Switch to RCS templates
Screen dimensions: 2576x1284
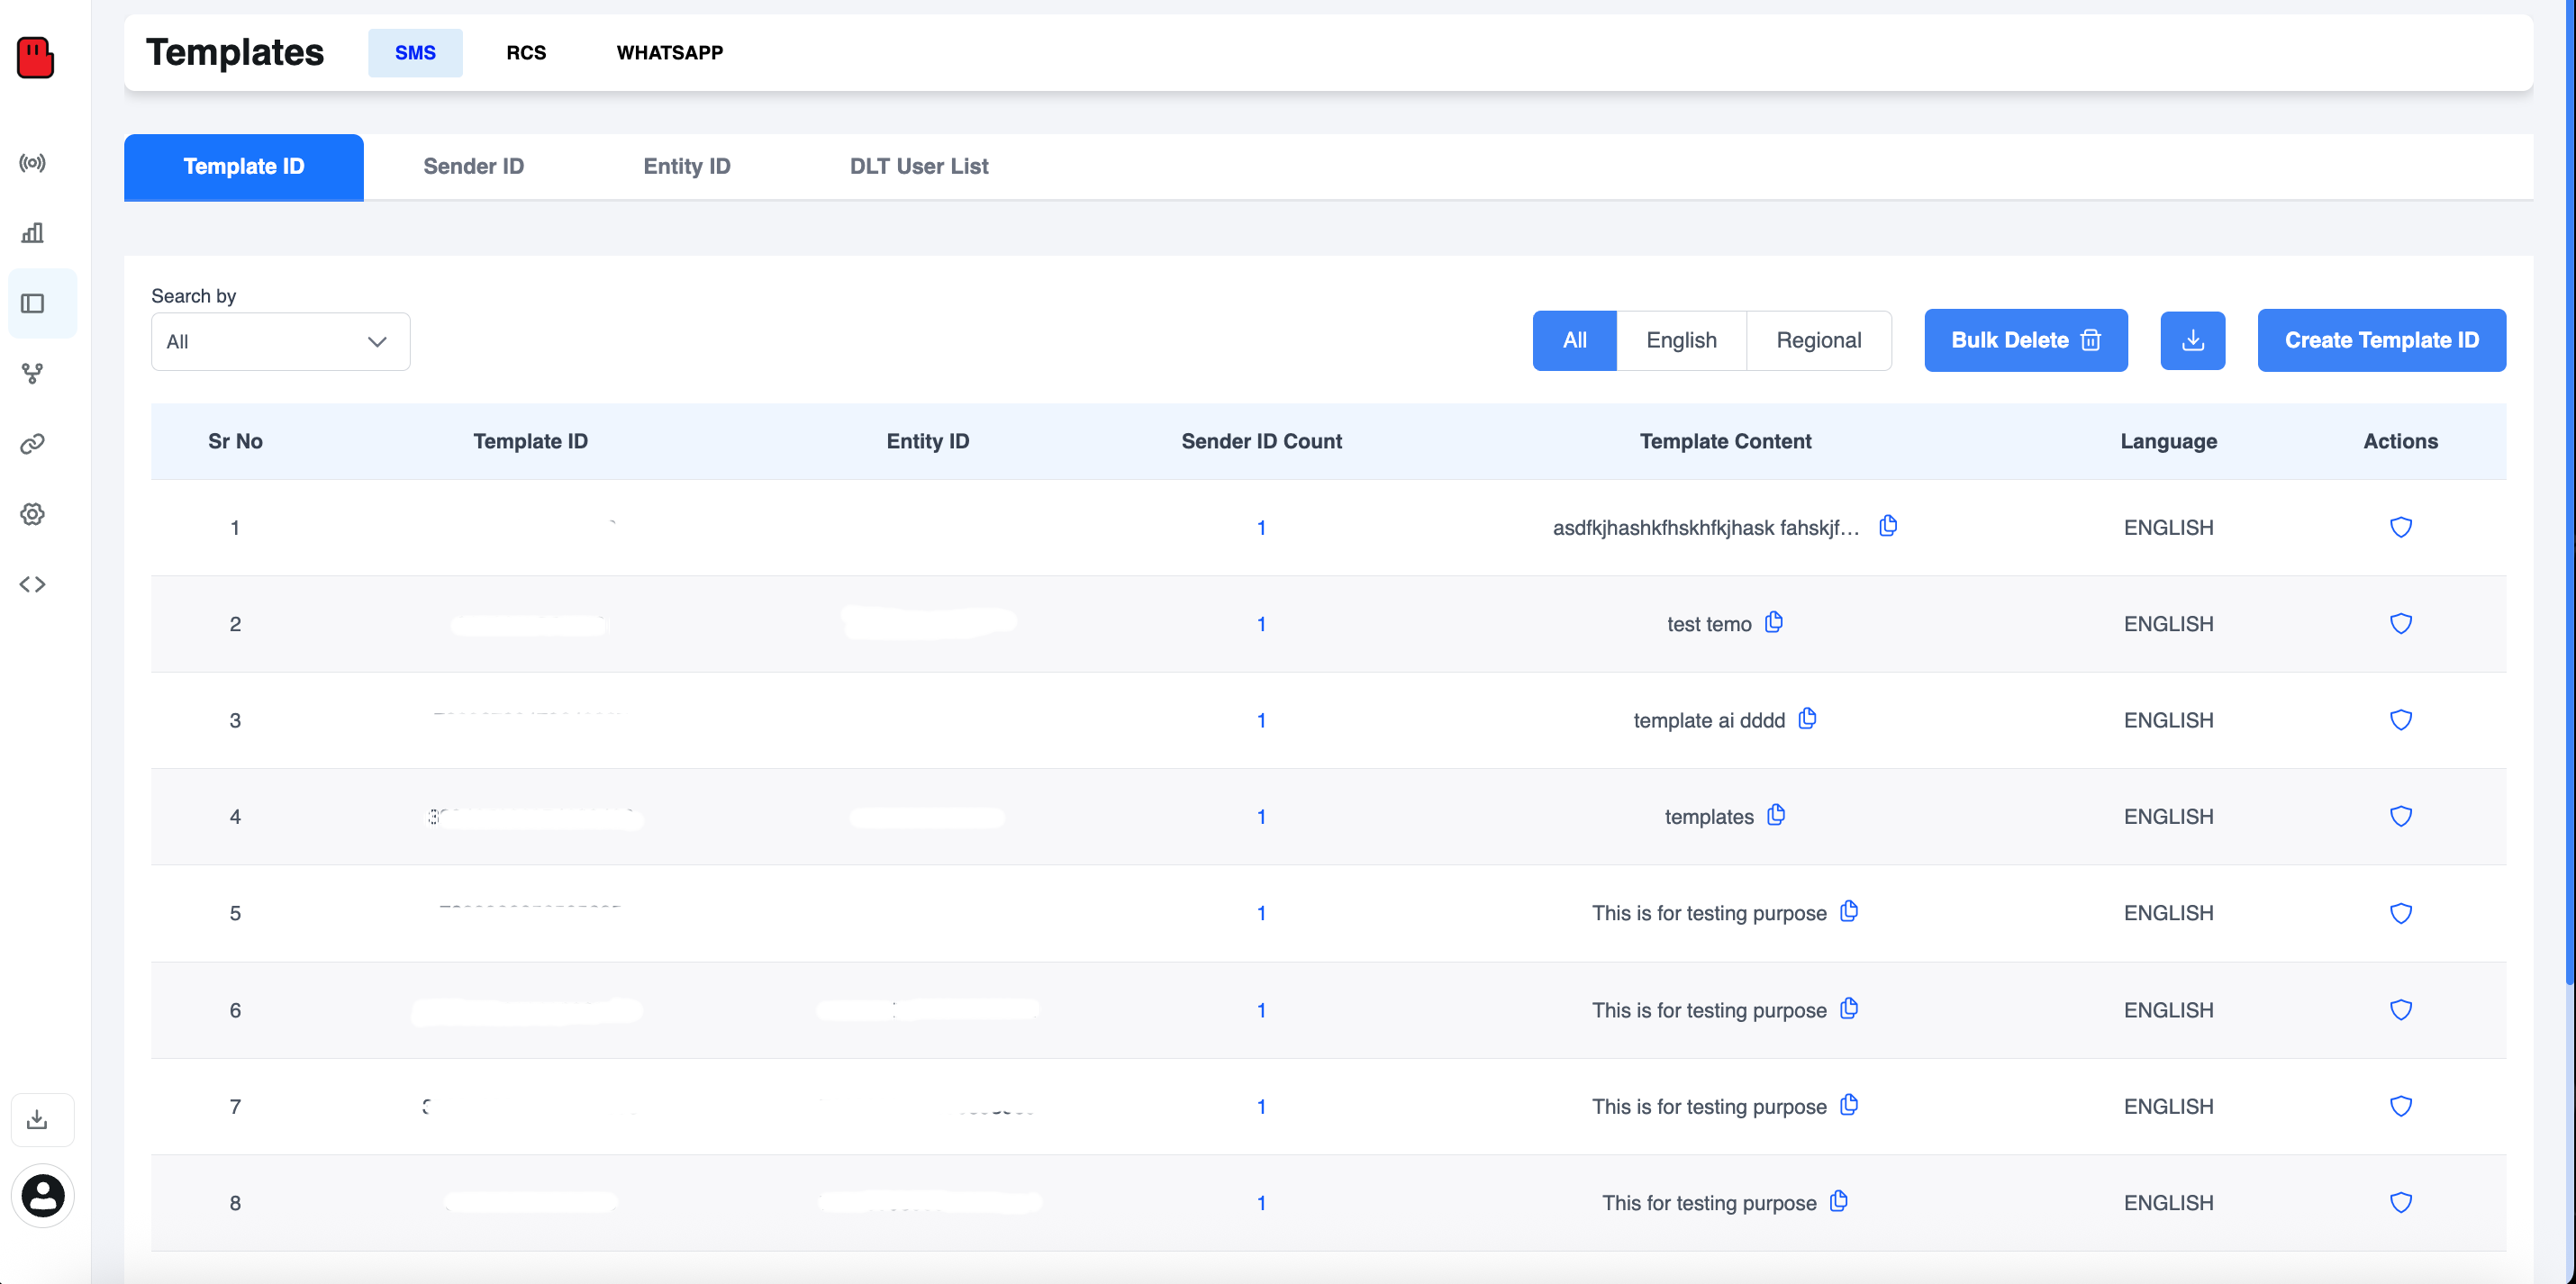(x=526, y=53)
